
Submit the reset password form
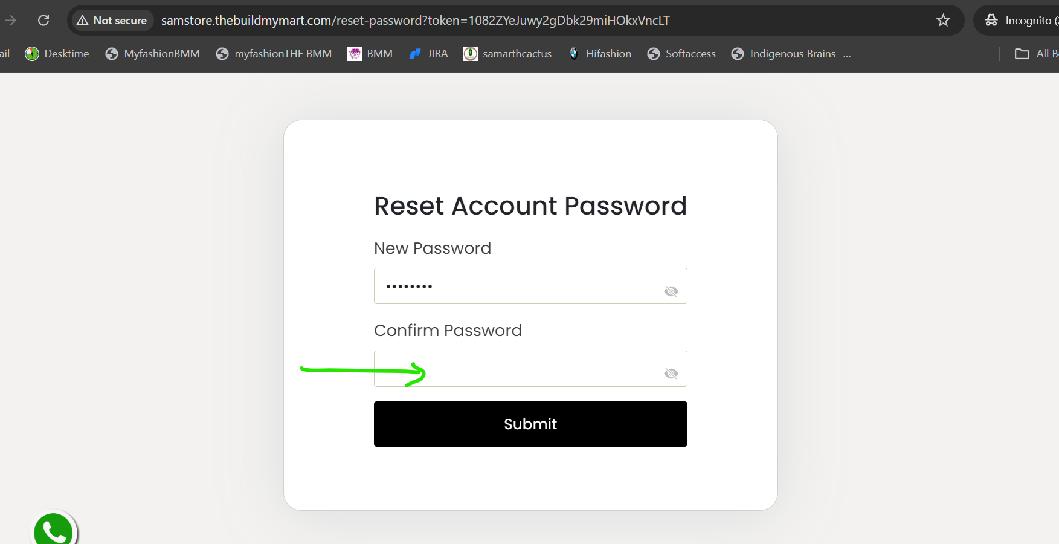[530, 424]
